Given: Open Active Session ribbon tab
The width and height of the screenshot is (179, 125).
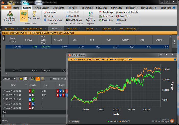Looking at the screenshot, I should point(42,8).
